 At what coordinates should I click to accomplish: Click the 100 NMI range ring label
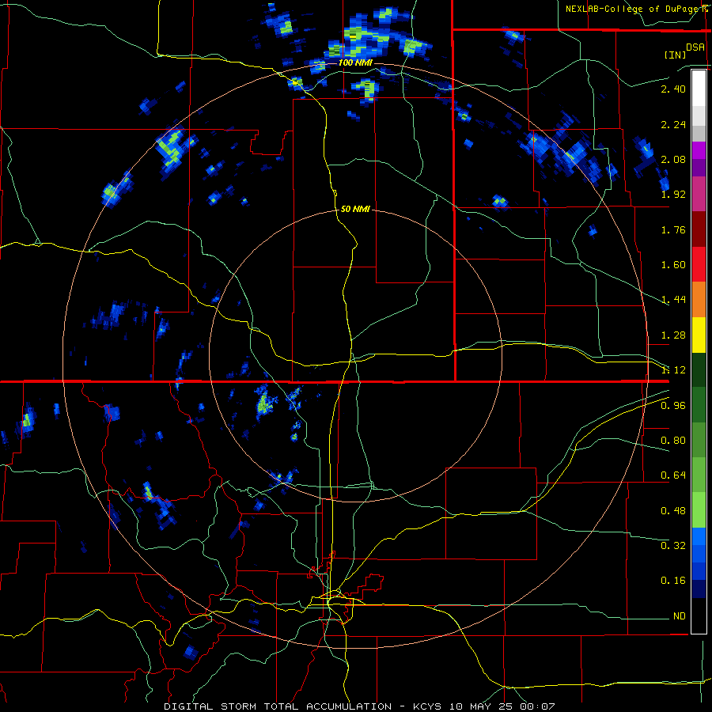(355, 62)
